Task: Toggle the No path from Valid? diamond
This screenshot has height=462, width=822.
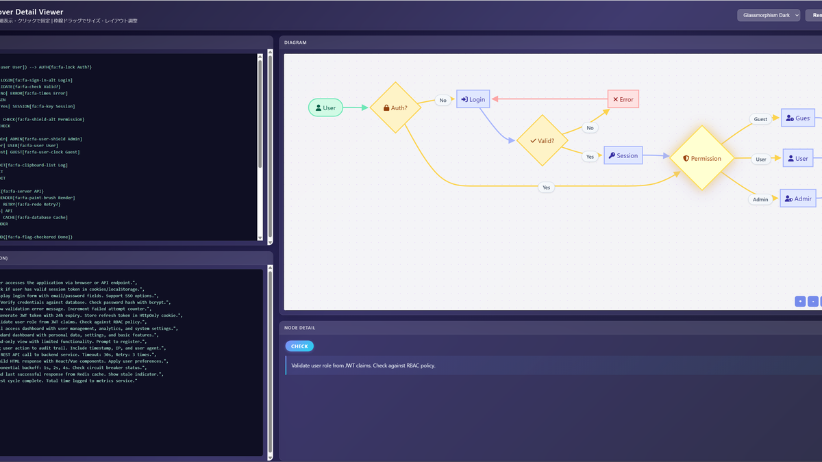Action: 590,127
